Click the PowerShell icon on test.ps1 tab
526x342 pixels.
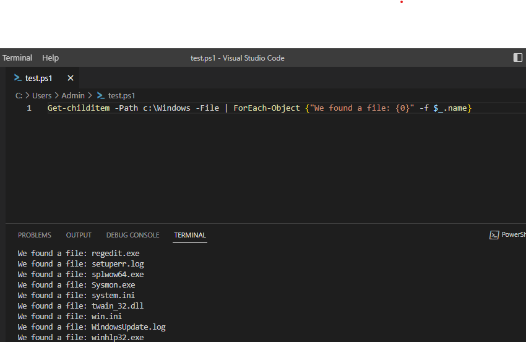18,78
